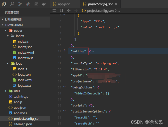Select project.config.json in the file tree
The image size is (168, 127).
point(25,118)
